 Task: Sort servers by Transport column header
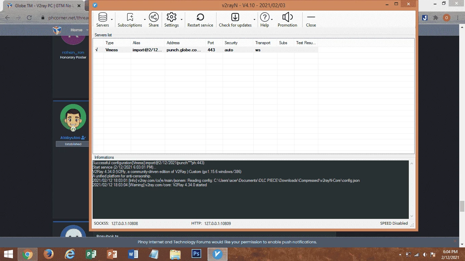[265, 43]
